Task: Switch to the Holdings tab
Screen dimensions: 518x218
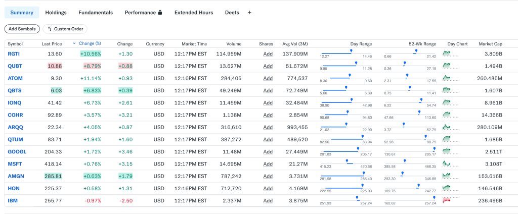Action: point(56,13)
